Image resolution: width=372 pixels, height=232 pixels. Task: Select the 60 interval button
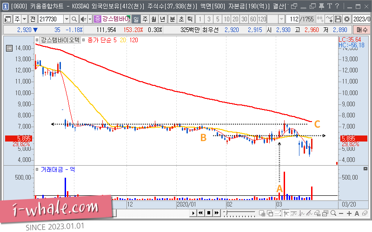click(x=253, y=19)
